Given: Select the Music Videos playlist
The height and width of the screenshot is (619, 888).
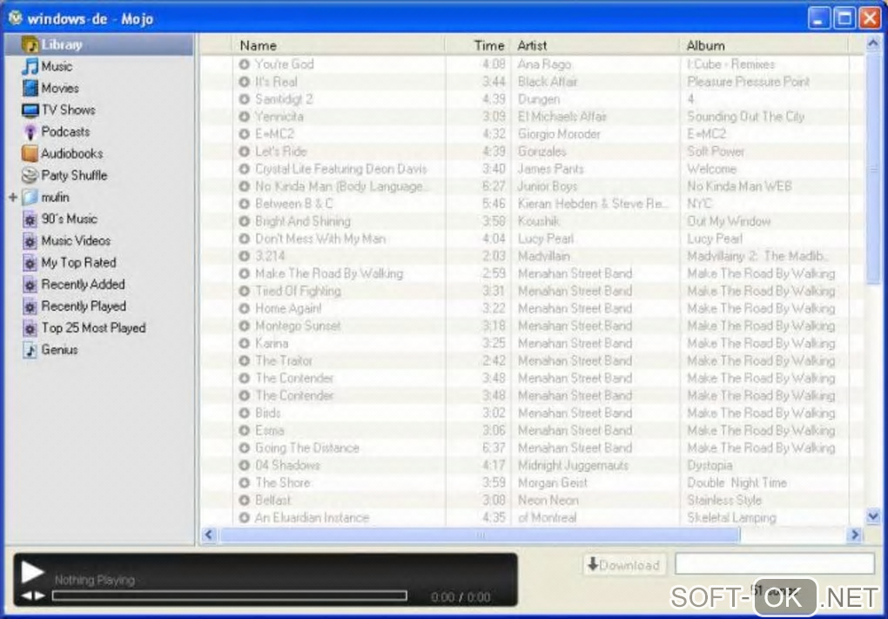Looking at the screenshot, I should click(x=76, y=241).
